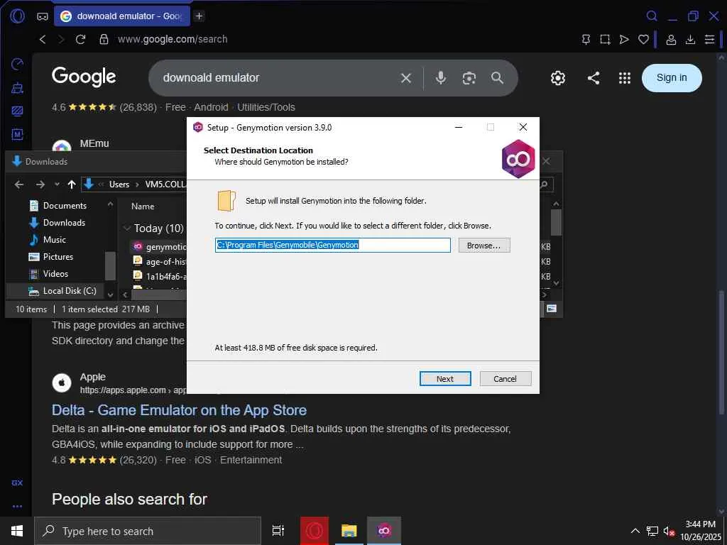Open Opera tab search magnifier icon
This screenshot has width=727, height=545.
pyautogui.click(x=652, y=16)
